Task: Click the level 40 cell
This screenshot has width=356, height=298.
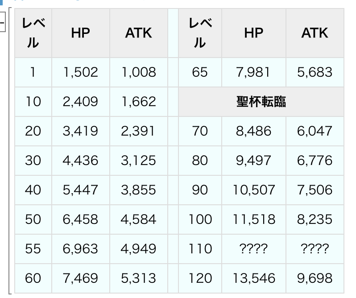Action: click(x=33, y=190)
